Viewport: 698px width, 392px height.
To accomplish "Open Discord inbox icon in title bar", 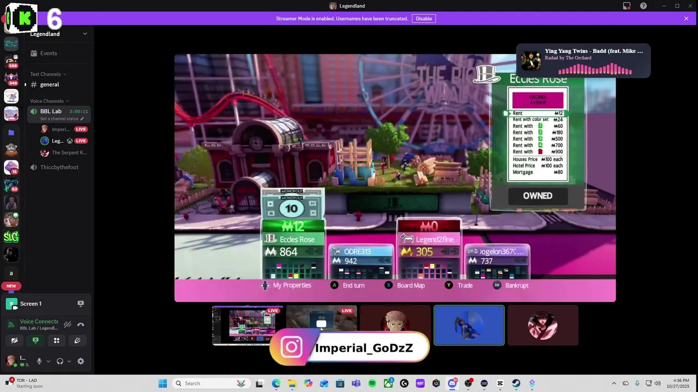I will 627,6.
